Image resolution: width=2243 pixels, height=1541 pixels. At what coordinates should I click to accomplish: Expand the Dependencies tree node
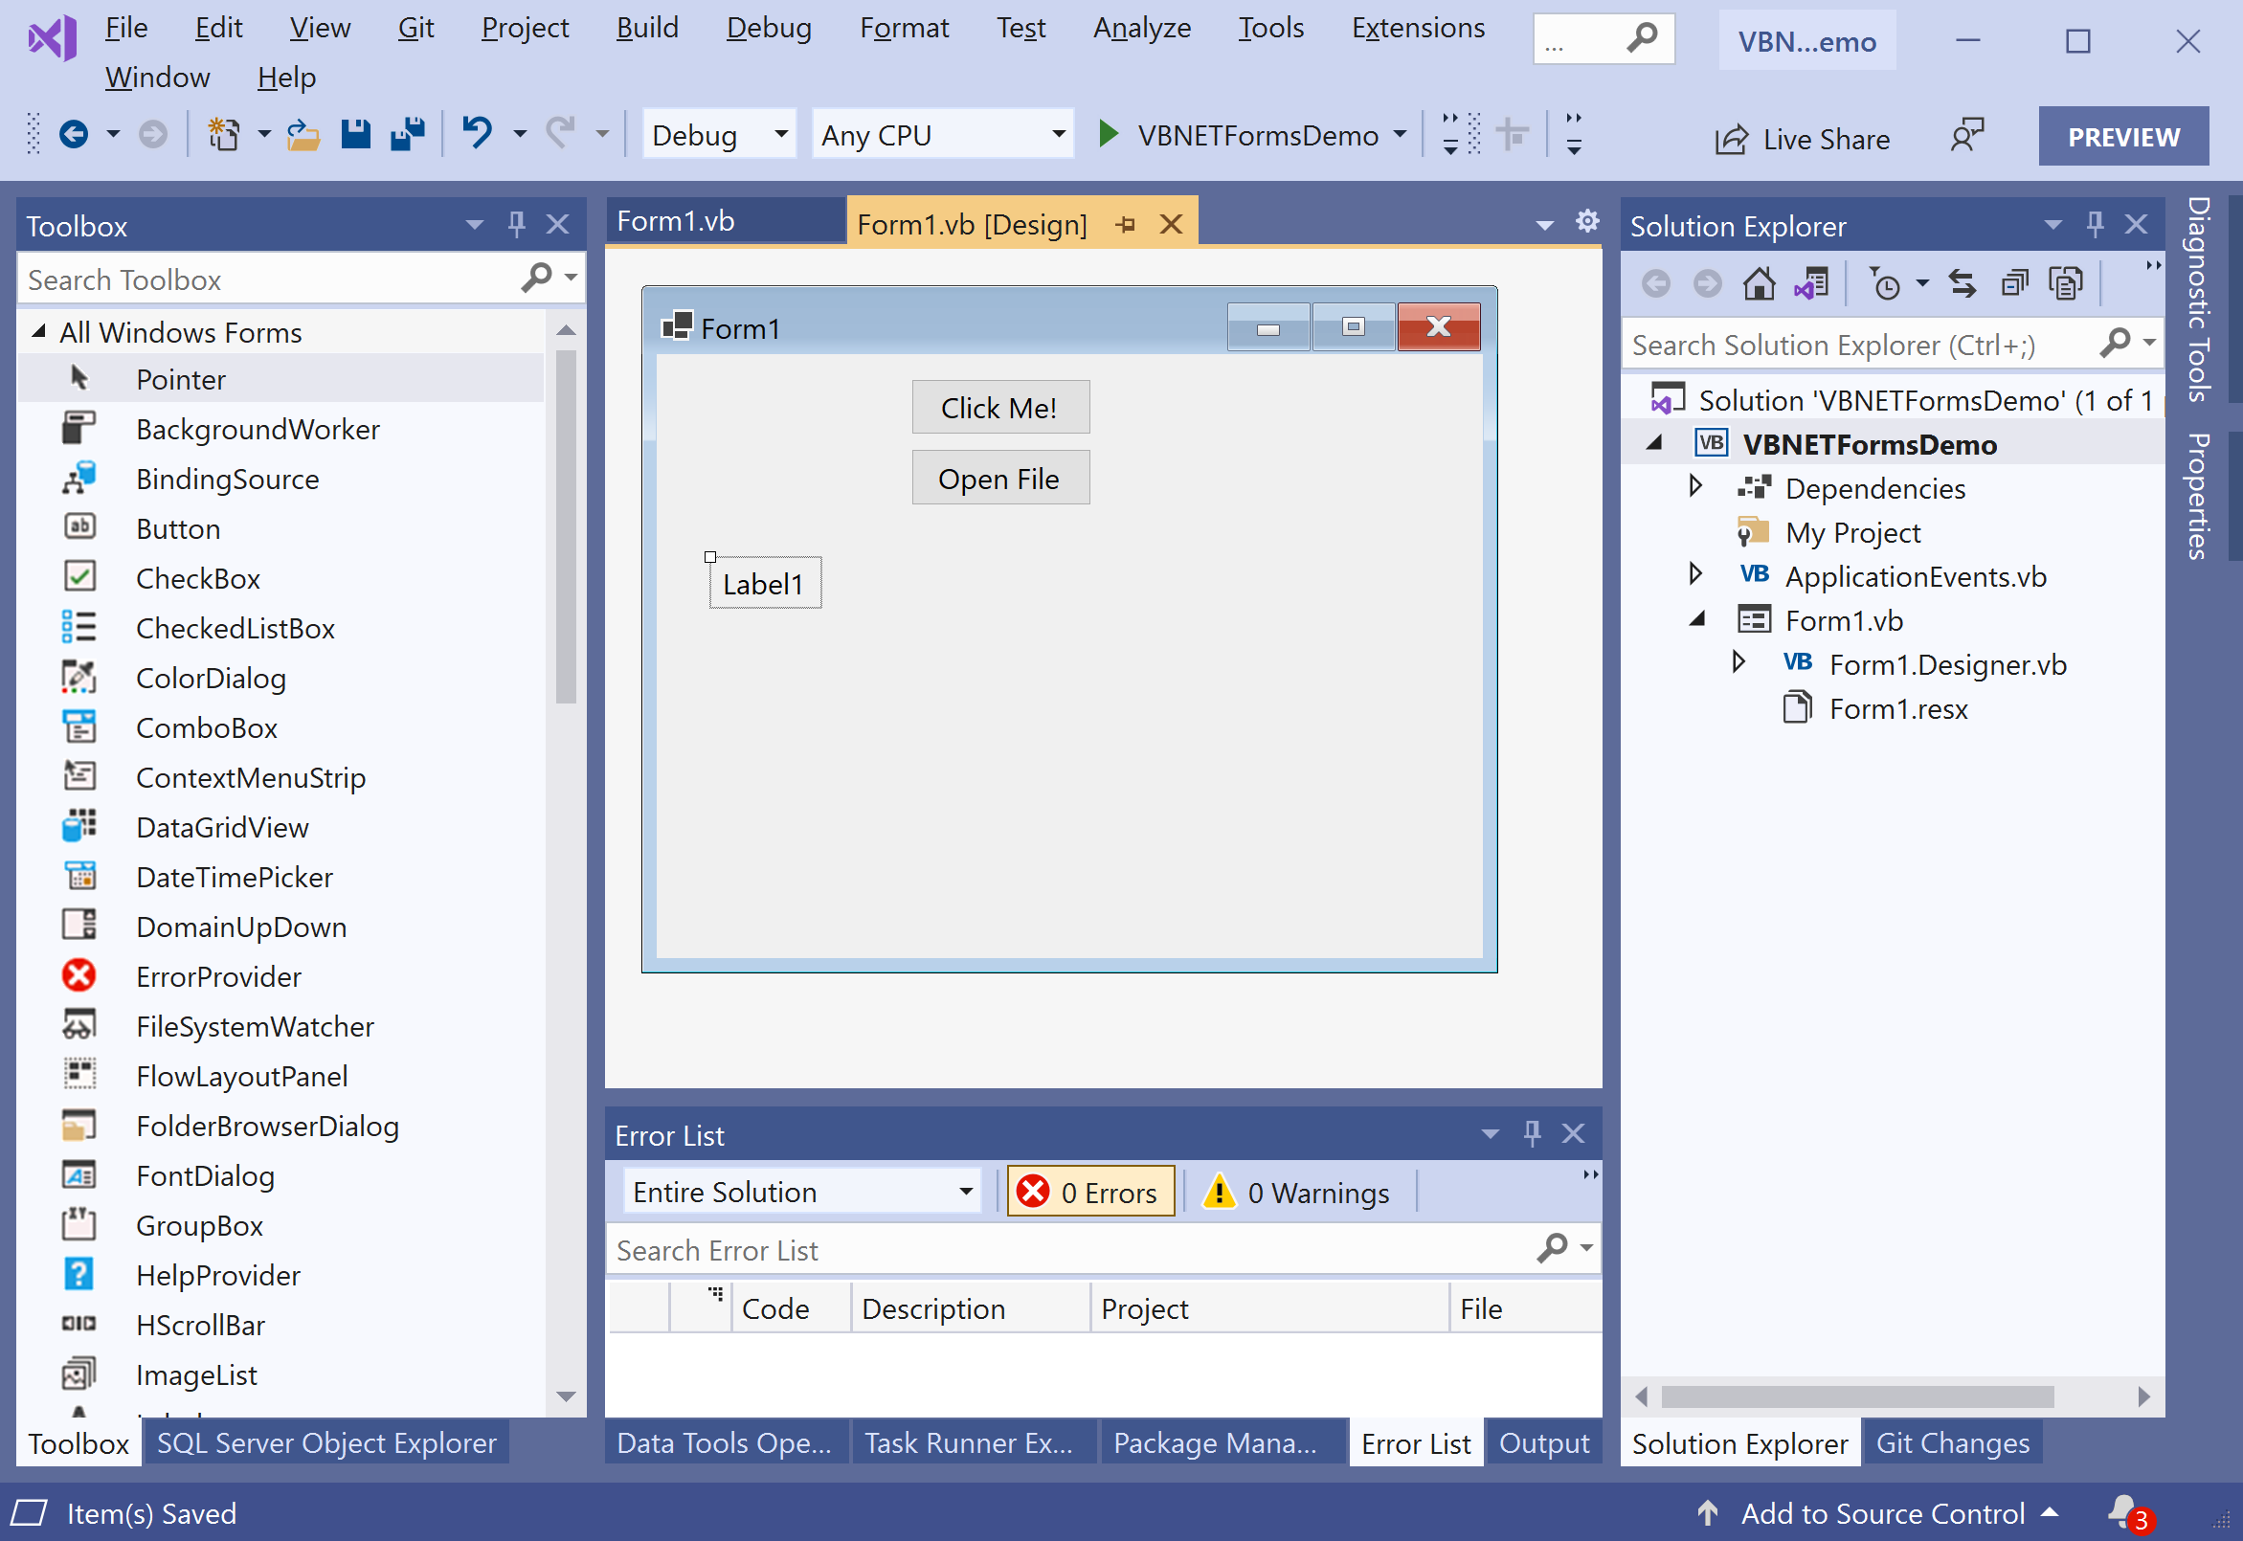pos(1695,486)
